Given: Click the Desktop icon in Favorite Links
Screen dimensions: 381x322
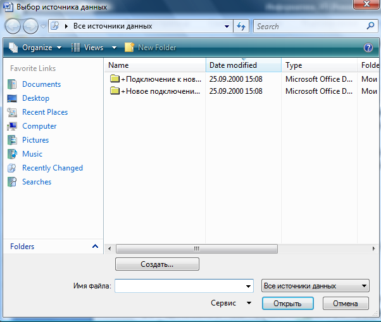Looking at the screenshot, I should [x=12, y=98].
